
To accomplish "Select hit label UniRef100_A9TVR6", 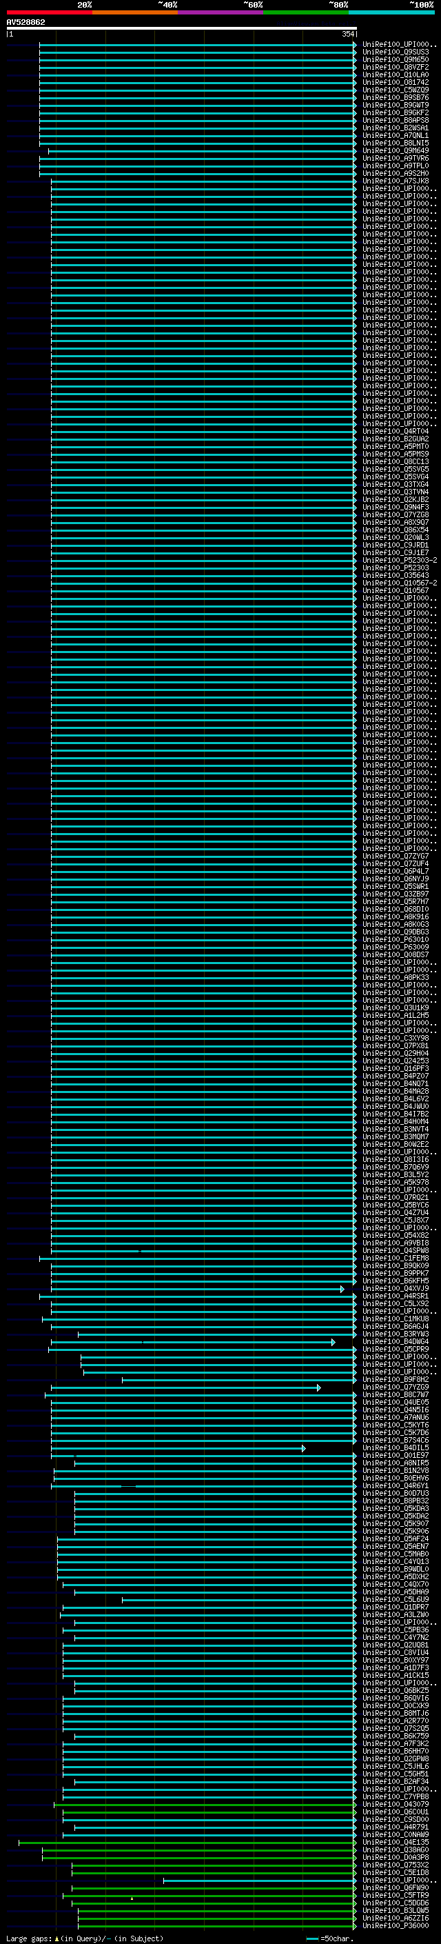I will click(396, 158).
